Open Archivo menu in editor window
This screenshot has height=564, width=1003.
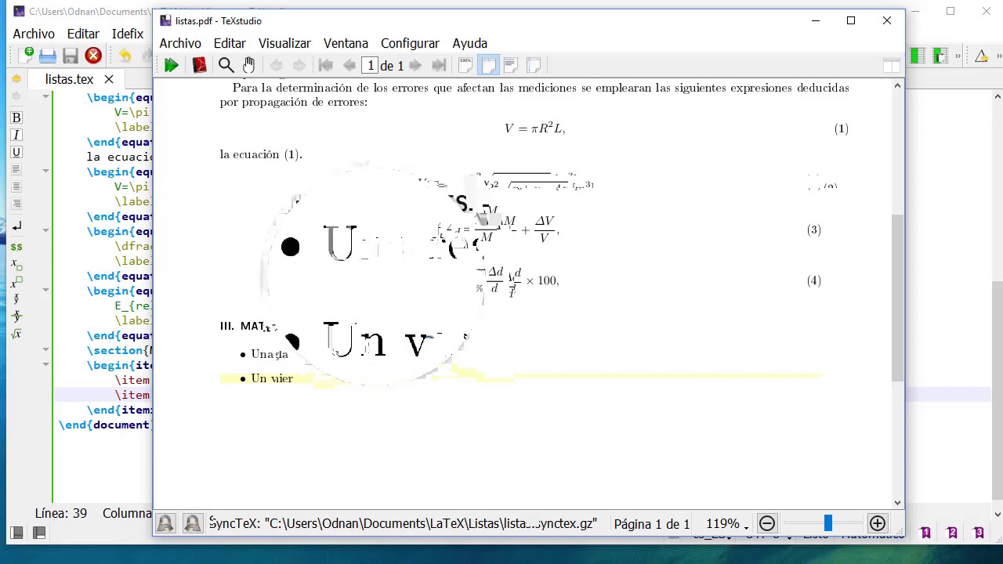[34, 34]
